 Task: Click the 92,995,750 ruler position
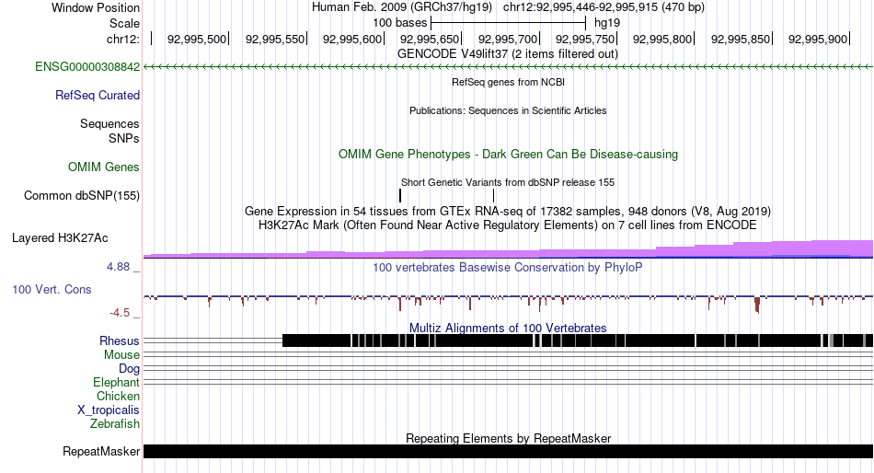pyautogui.click(x=585, y=39)
